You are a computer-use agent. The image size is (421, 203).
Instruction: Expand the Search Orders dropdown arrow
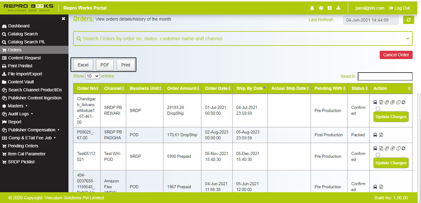[x=407, y=39]
